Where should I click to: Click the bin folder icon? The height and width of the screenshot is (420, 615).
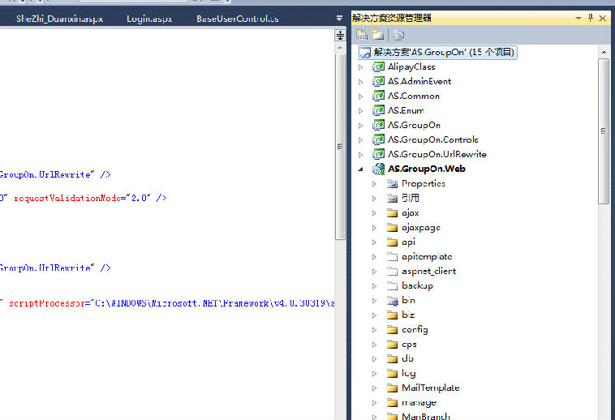[393, 300]
